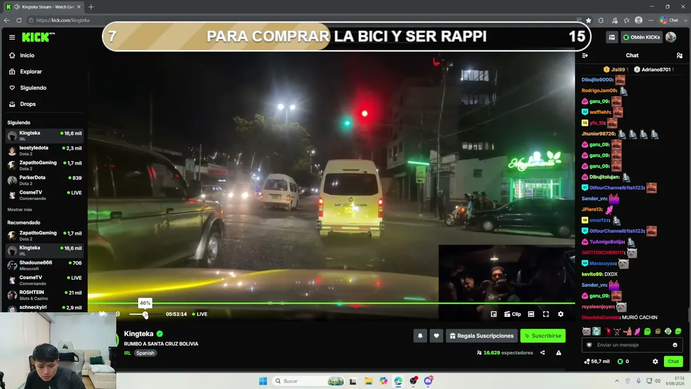Image resolution: width=691 pixels, height=389 pixels.
Task: Click the Enviar un mensaje chat field
Action: pos(632,345)
